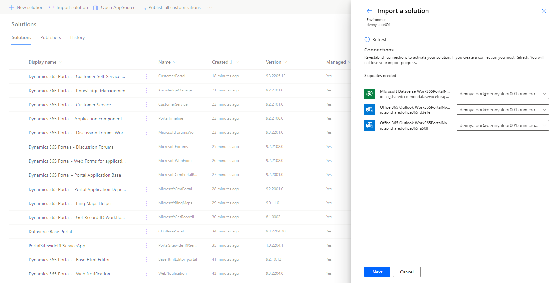Open the Created column sort menu
This screenshot has height=283, width=555.
click(x=238, y=62)
